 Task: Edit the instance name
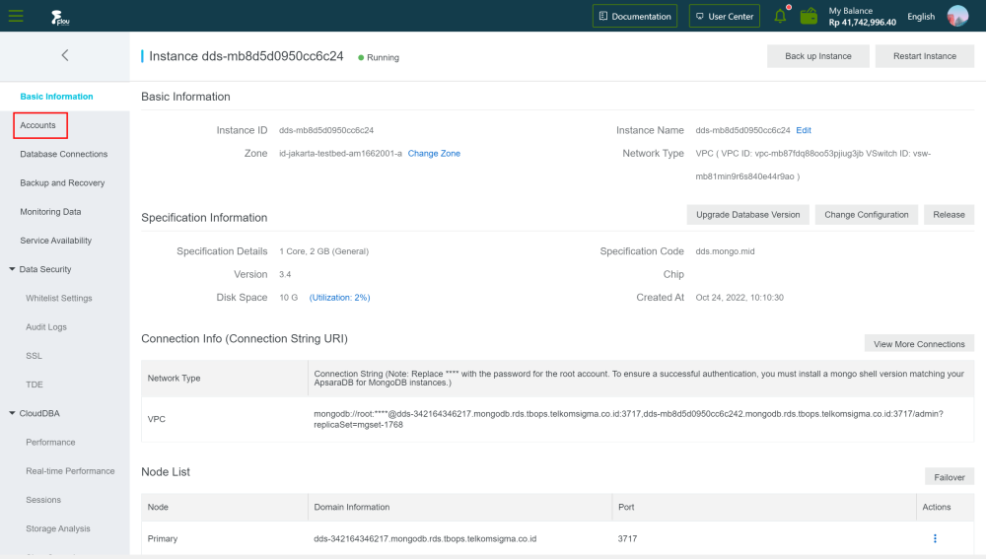[x=804, y=130]
